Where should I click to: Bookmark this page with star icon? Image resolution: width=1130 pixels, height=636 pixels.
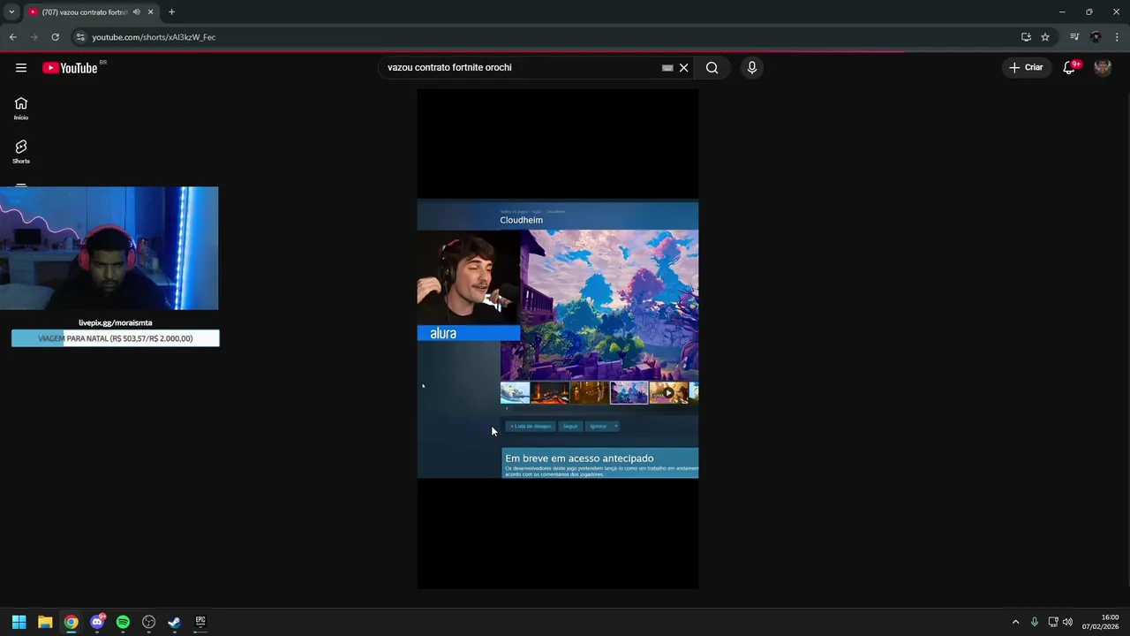pyautogui.click(x=1045, y=37)
